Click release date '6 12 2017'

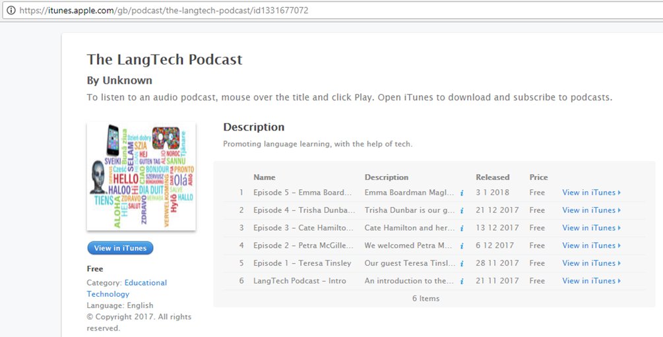495,246
